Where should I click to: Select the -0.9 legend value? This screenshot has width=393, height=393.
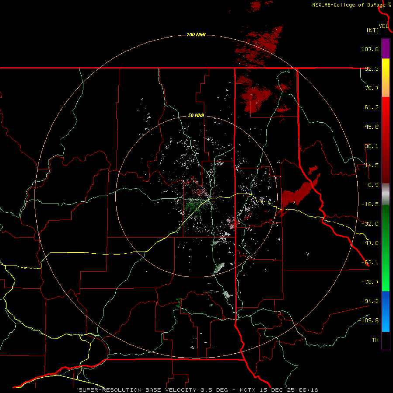coord(372,185)
